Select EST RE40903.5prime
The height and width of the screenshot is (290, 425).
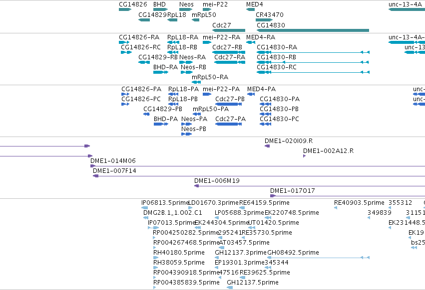336,208
